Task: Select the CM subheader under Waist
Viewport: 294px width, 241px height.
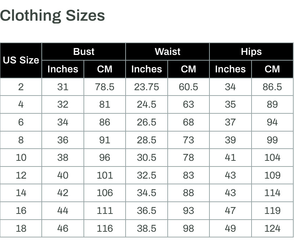Action: pos(188,69)
